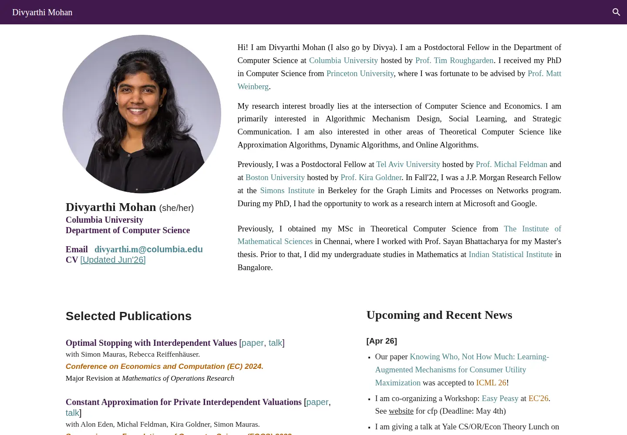
Task: Open paper link for Constant Approximation publication
Action: pos(317,402)
